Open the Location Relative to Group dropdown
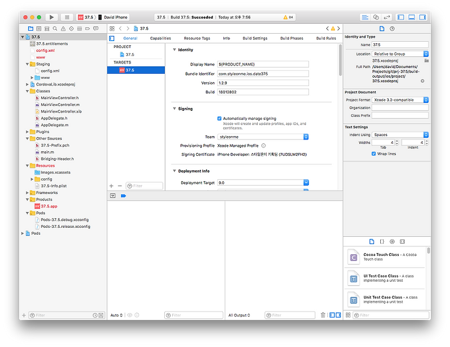The width and height of the screenshot is (450, 347). coord(400,53)
